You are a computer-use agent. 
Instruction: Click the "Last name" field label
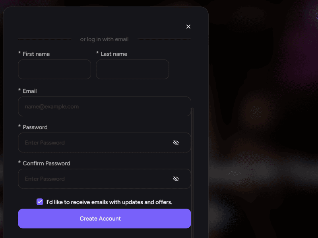(114, 54)
